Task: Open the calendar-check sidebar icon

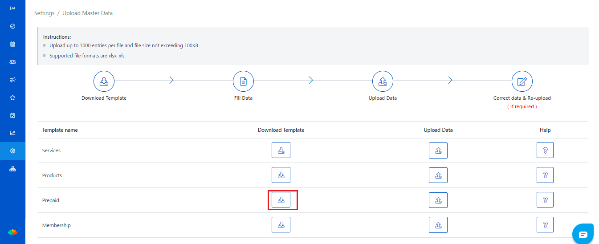Action: (12, 115)
